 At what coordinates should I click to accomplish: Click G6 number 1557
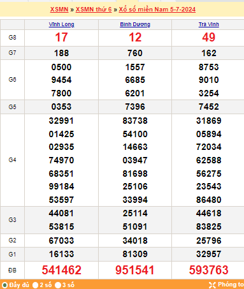click(x=135, y=67)
